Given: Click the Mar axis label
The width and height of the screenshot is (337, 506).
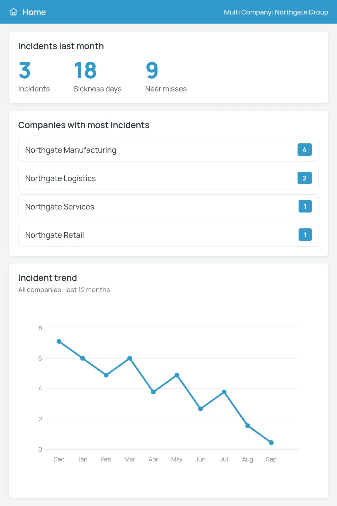Looking at the screenshot, I should [x=130, y=459].
